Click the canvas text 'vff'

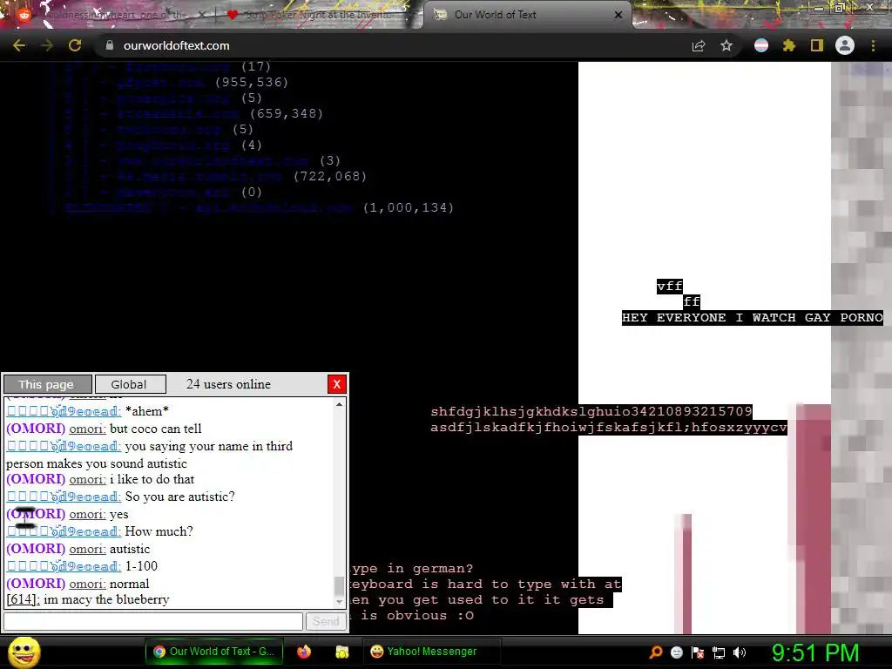click(x=670, y=286)
